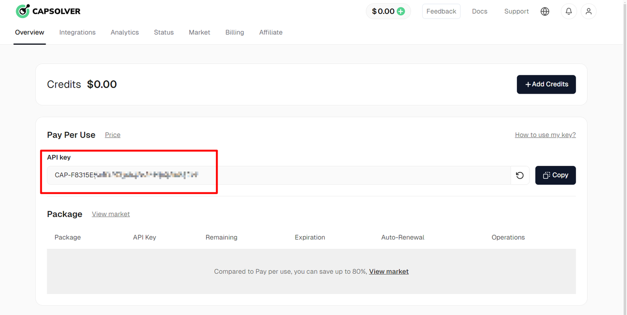Click bold View market link in table
This screenshot has width=627, height=315.
389,271
